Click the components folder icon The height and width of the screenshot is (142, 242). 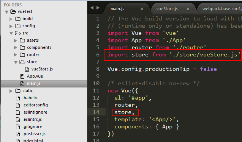pos(22,48)
